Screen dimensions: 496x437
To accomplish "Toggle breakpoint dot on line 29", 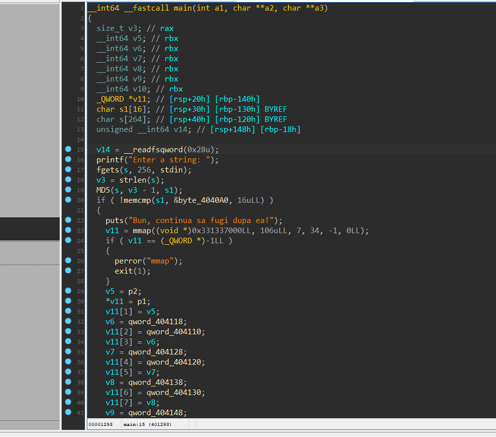I will 68,291.
